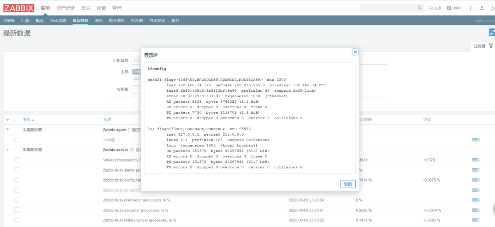
Task: Switch to the 图形 submenu tab
Action: pos(99,21)
